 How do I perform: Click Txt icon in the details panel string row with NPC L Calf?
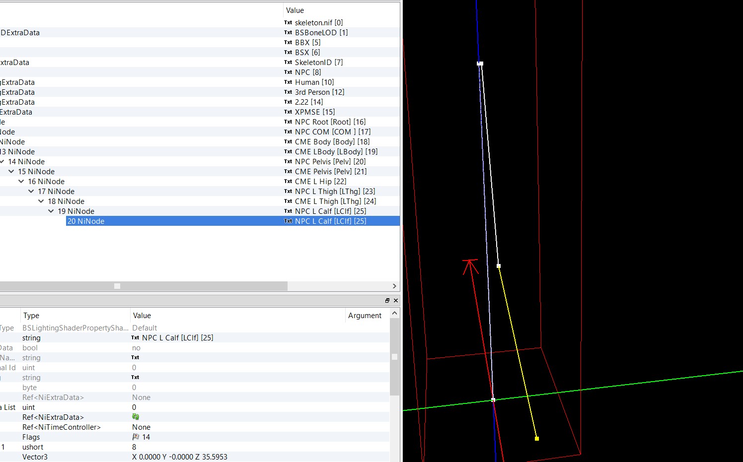tap(135, 338)
